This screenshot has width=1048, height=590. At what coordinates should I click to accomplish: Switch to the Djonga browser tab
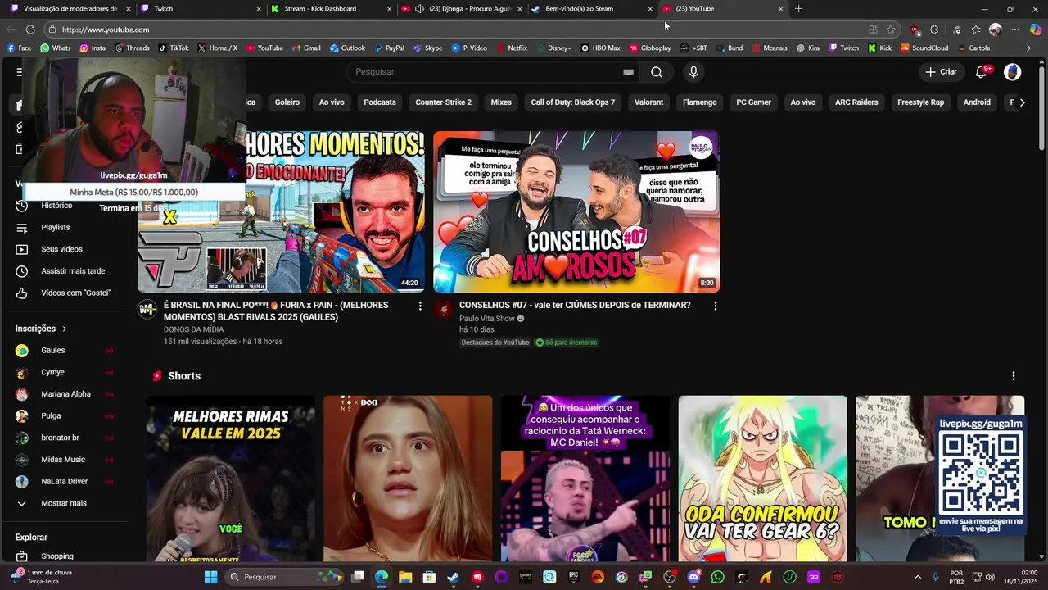click(462, 9)
